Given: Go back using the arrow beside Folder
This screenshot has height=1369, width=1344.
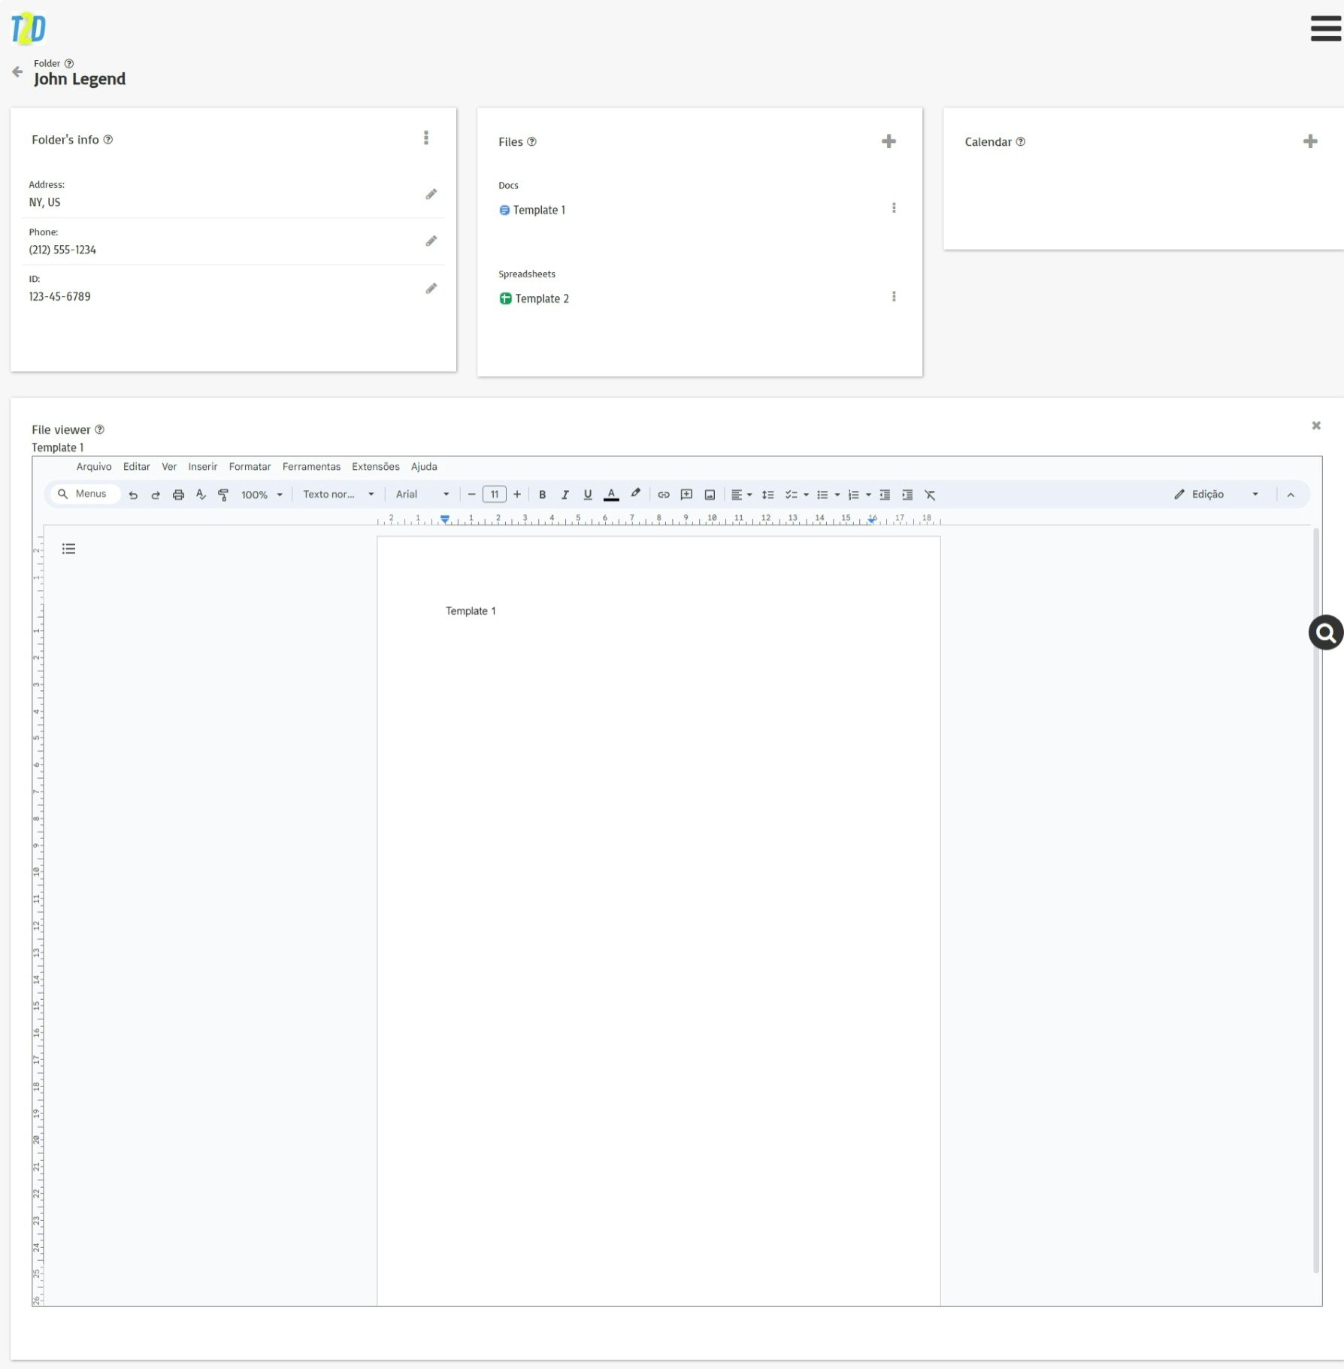Looking at the screenshot, I should click(x=17, y=71).
